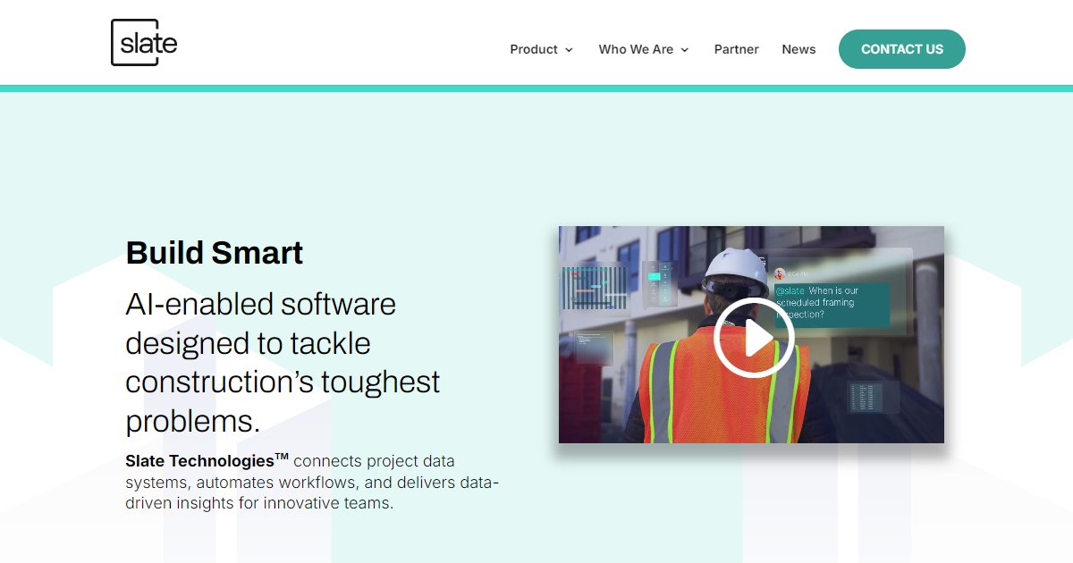Click the Slate logo in the header

point(144,43)
